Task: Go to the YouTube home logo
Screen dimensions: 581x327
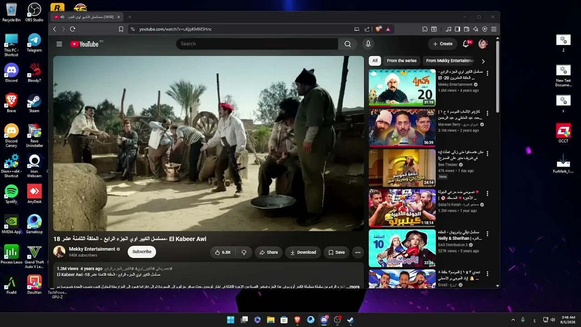Action: (84, 44)
